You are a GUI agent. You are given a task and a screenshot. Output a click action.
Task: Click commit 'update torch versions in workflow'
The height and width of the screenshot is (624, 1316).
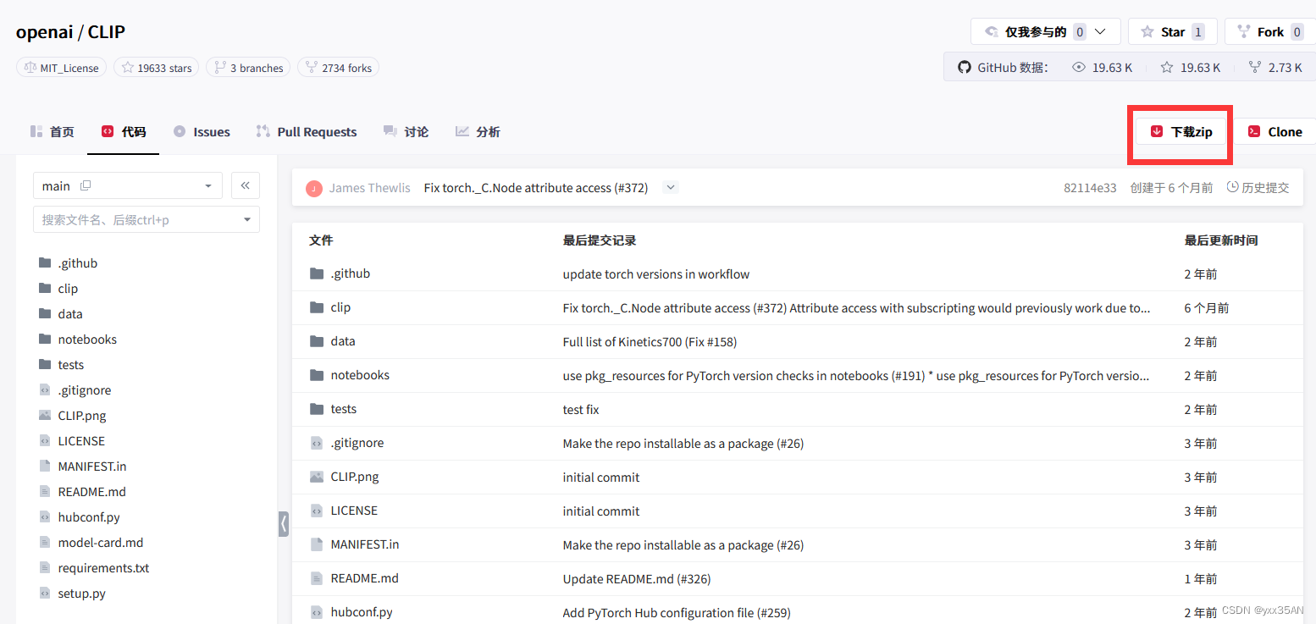click(656, 273)
